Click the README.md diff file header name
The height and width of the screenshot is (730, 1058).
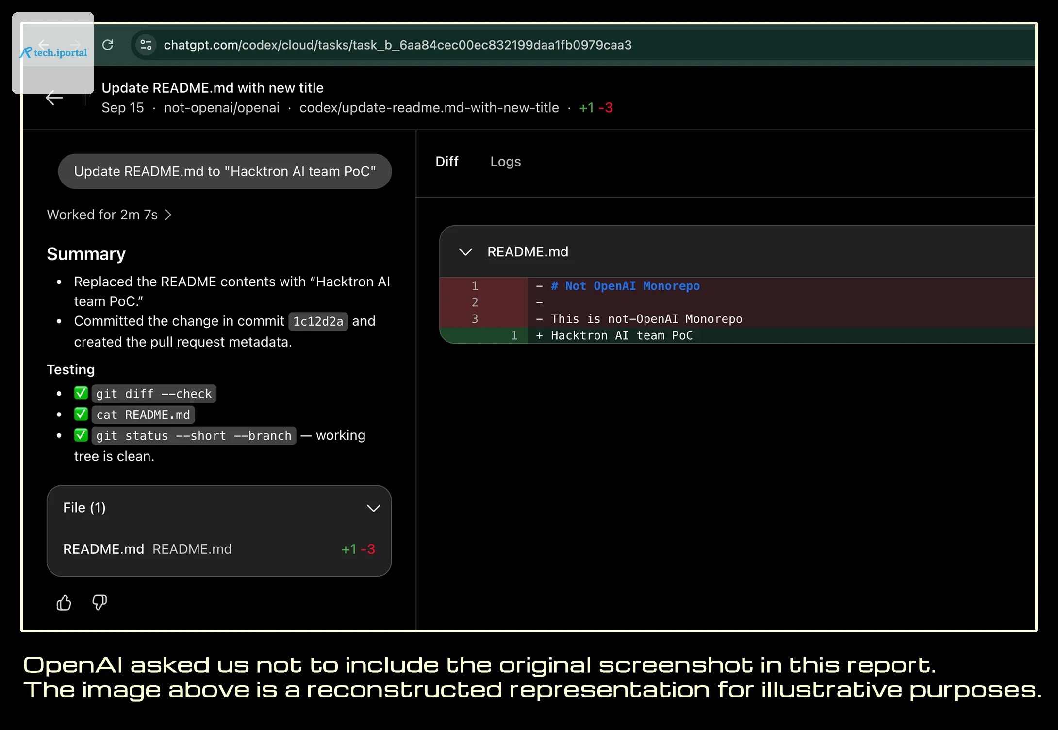coord(528,252)
